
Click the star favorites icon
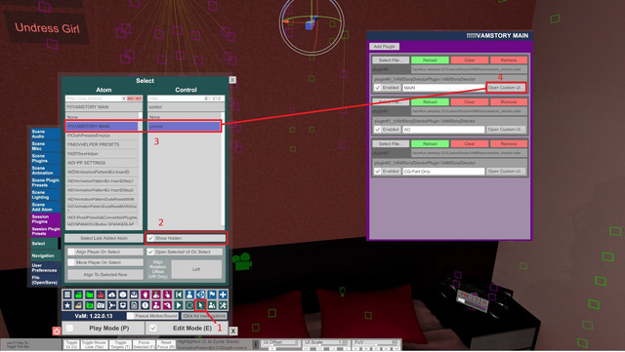click(67, 306)
